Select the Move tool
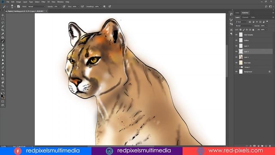Screen dimensions: 275x155 point(3,15)
